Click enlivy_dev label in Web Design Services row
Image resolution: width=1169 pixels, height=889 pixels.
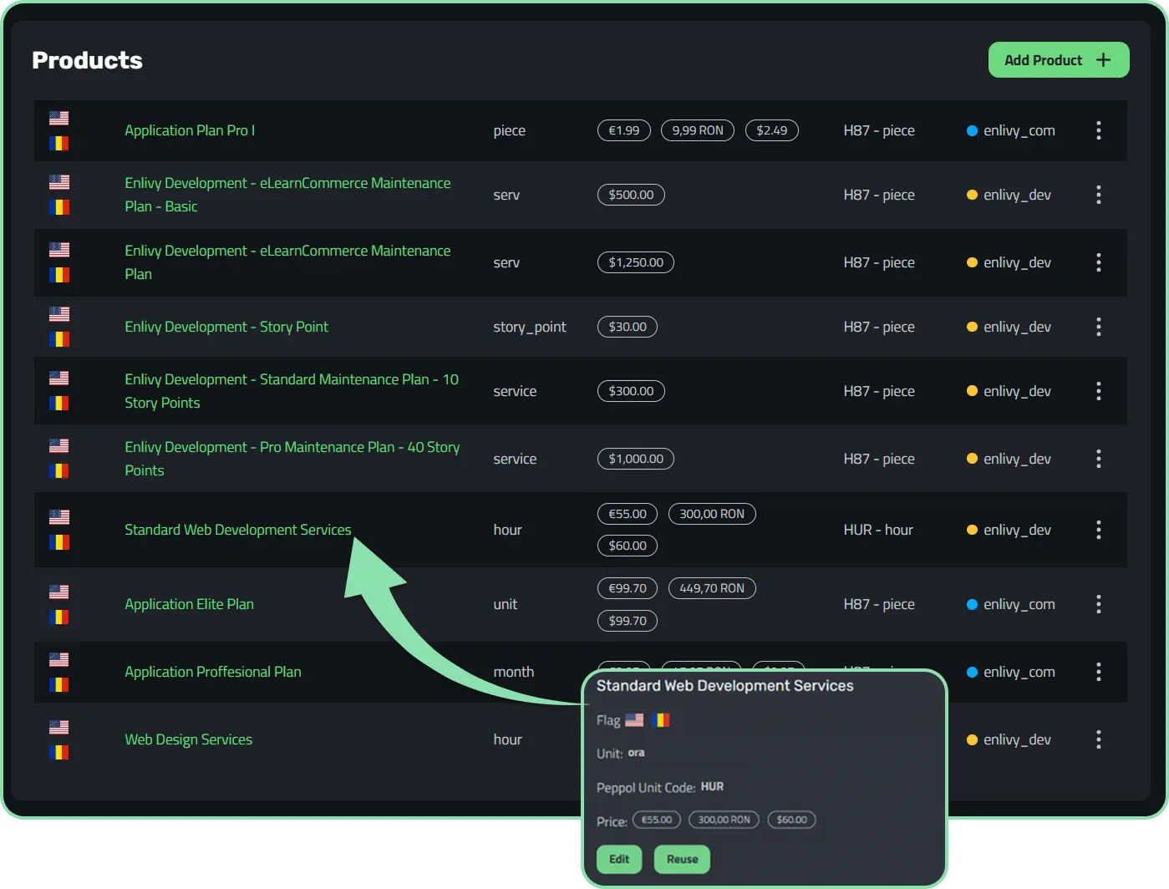click(x=1017, y=739)
